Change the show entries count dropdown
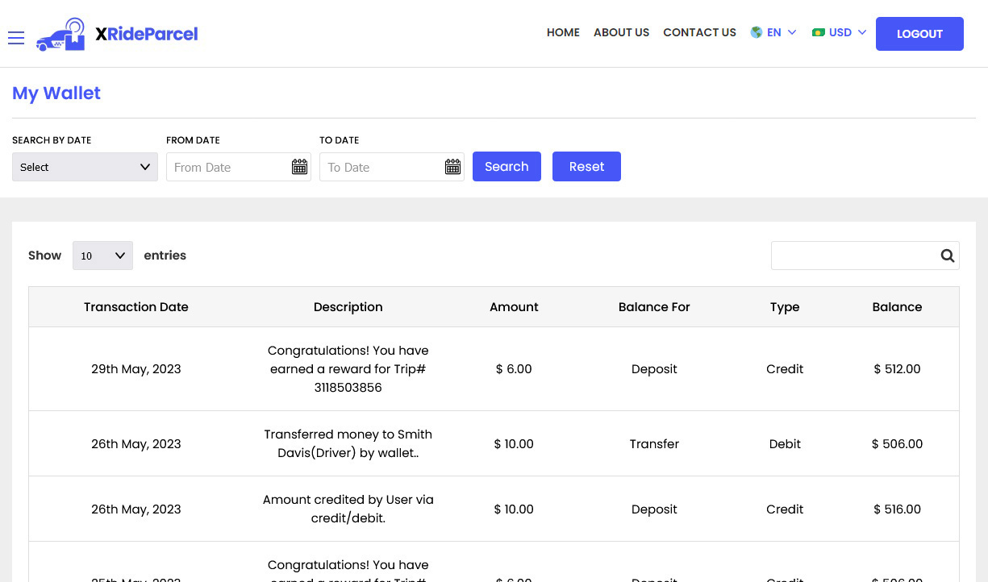 [x=102, y=256]
